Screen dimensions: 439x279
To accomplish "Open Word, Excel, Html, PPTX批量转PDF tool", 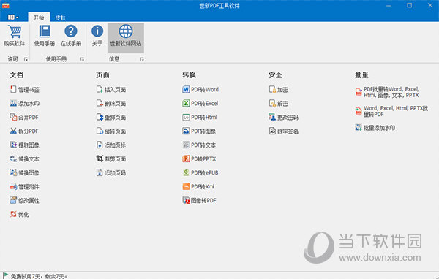I will tap(391, 111).
